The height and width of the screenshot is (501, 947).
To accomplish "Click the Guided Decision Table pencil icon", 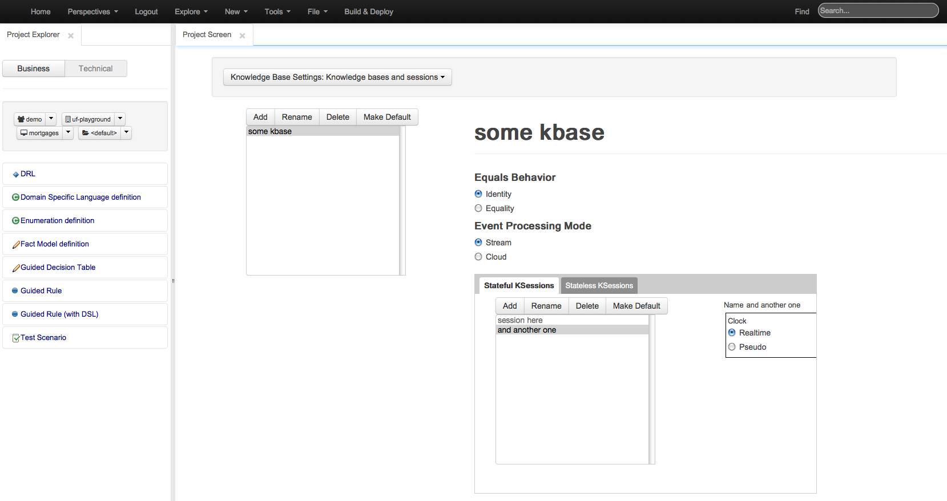I will tap(16, 268).
